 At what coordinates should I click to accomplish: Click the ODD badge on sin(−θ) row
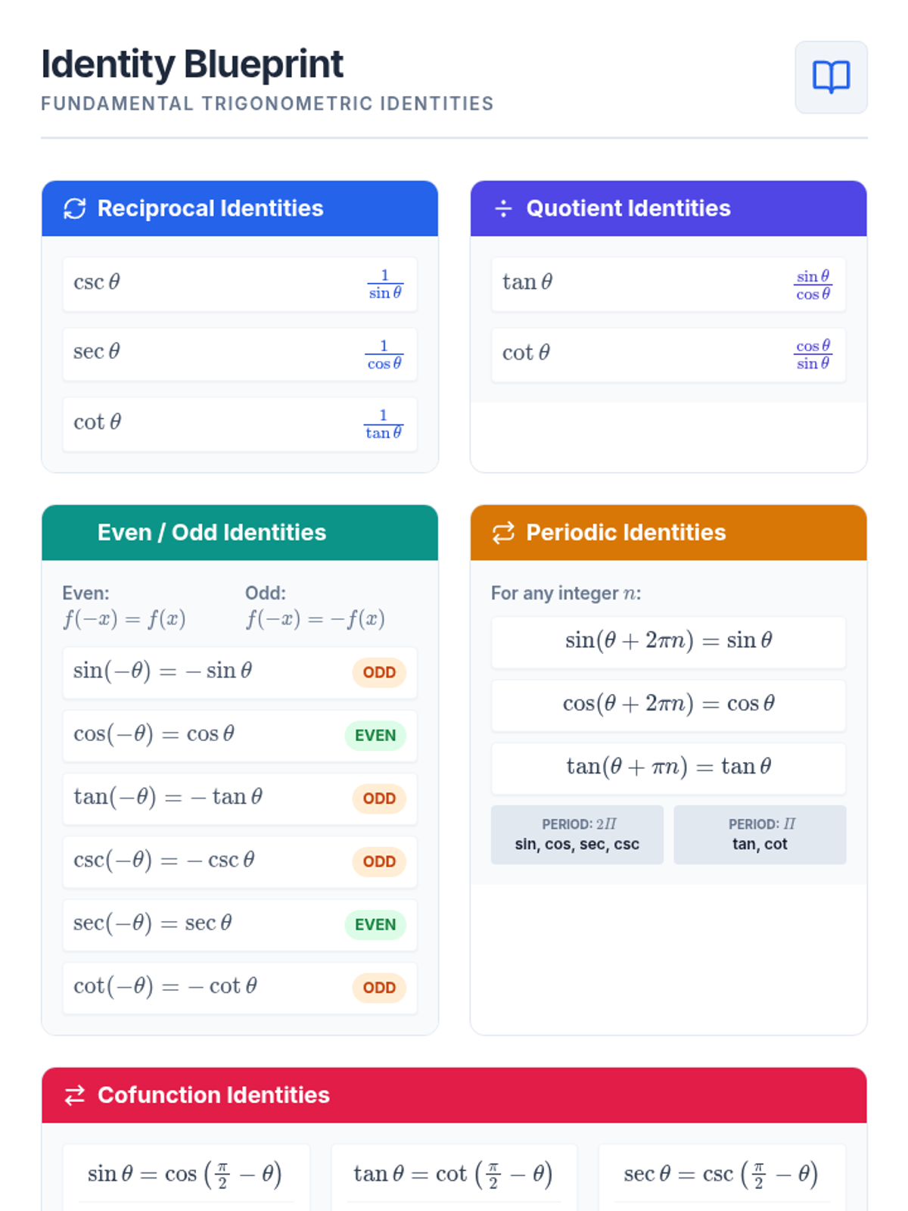pos(379,672)
